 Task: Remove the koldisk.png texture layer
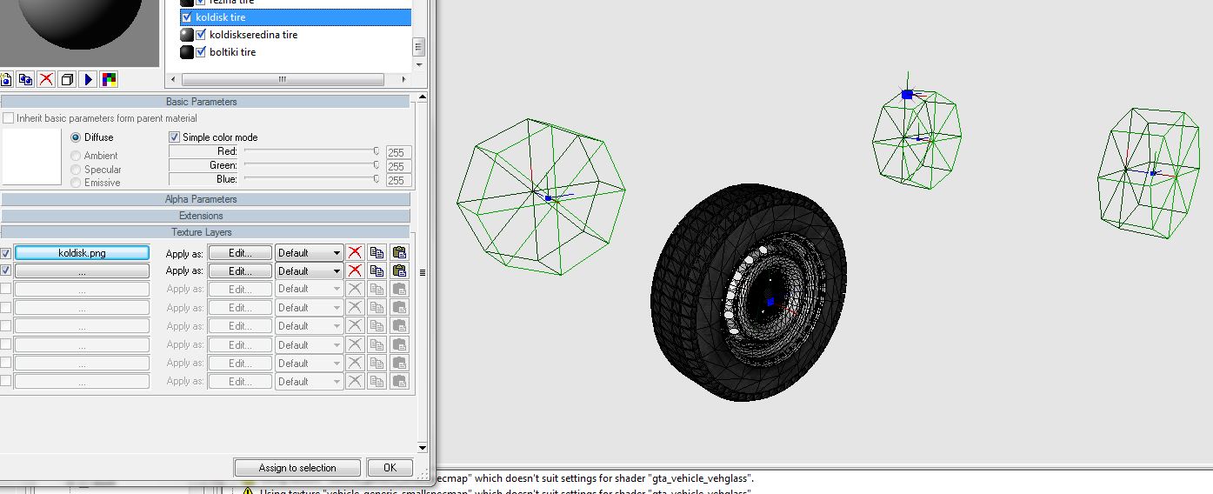point(355,253)
